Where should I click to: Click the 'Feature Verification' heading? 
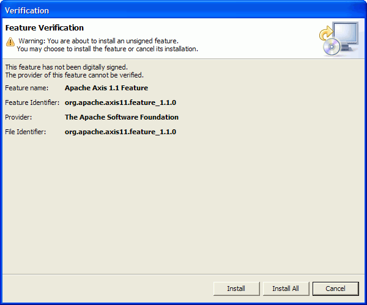click(45, 28)
